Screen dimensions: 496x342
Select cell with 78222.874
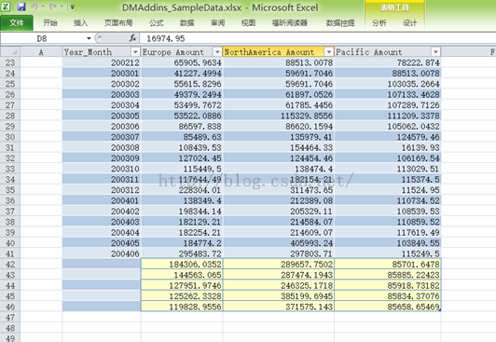click(388, 62)
